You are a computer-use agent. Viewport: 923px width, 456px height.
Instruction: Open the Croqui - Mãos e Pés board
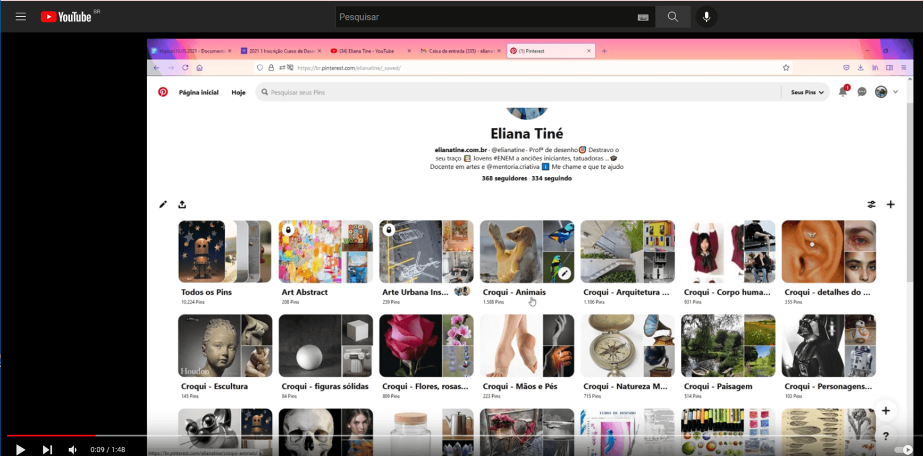[526, 345]
